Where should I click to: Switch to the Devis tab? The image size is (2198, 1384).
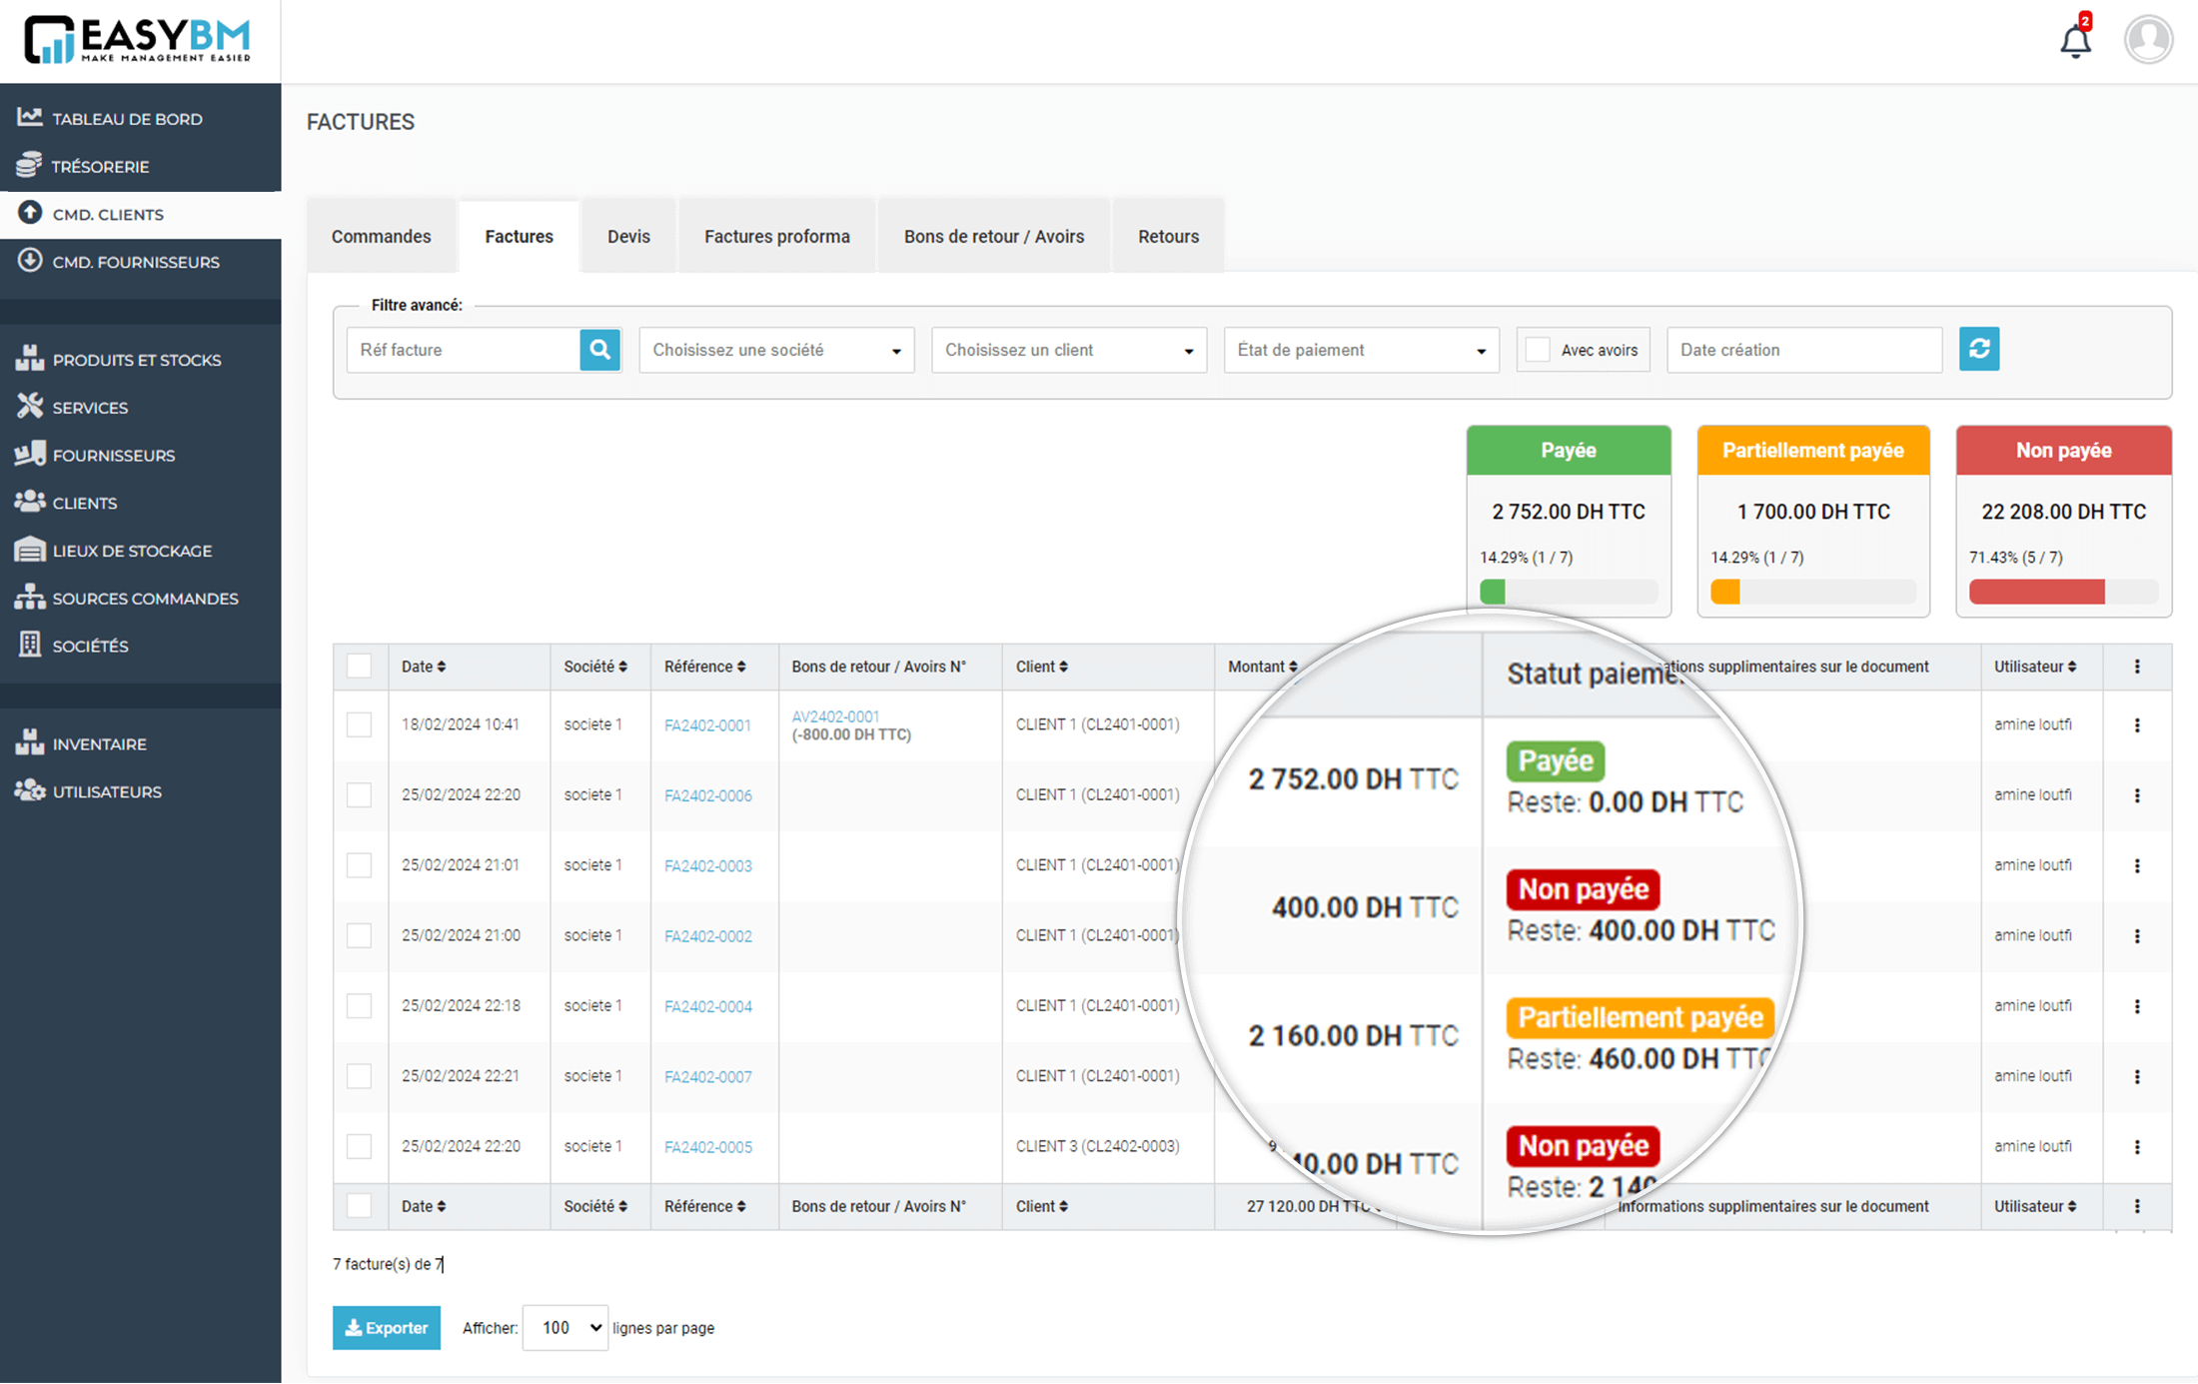pyautogui.click(x=628, y=236)
